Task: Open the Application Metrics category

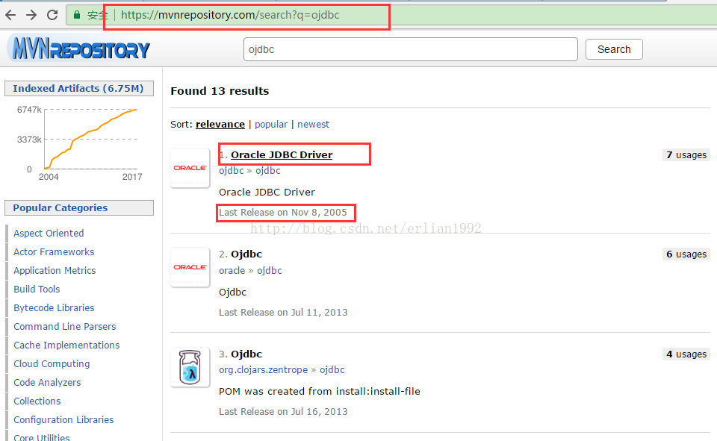Action: [x=55, y=271]
